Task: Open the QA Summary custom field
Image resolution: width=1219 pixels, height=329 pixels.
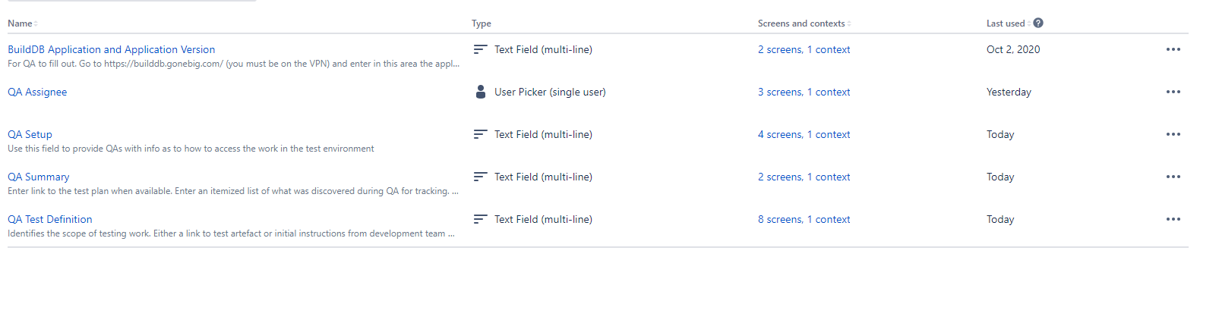Action: [x=38, y=177]
